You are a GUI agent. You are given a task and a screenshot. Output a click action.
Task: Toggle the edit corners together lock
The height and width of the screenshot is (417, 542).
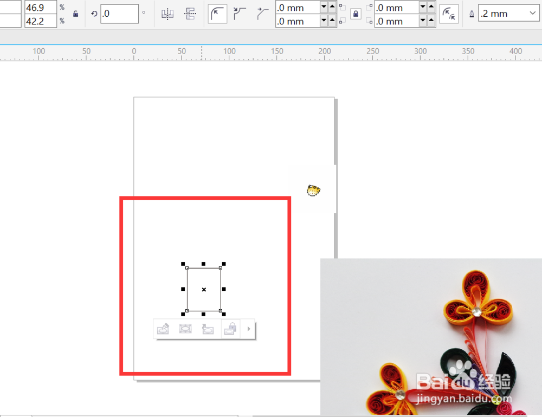click(356, 14)
